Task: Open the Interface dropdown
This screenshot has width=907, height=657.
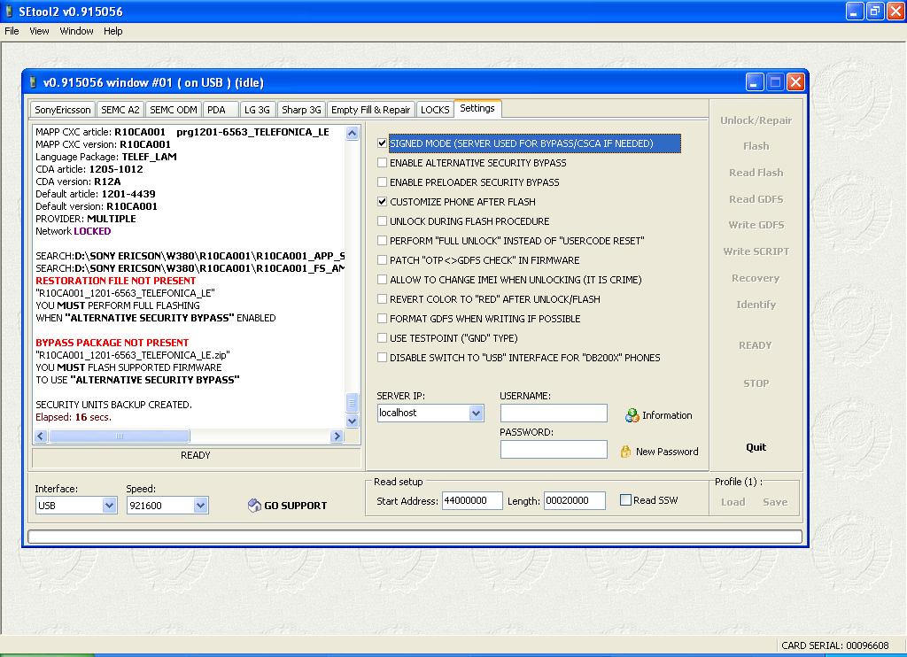Action: point(109,506)
